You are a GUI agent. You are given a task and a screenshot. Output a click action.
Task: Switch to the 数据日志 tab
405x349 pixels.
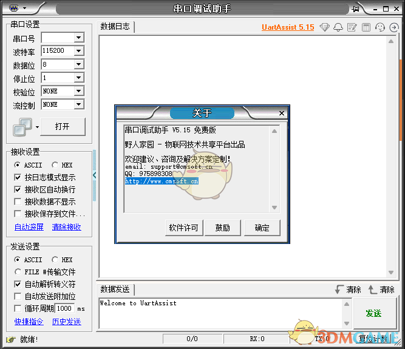click(115, 26)
